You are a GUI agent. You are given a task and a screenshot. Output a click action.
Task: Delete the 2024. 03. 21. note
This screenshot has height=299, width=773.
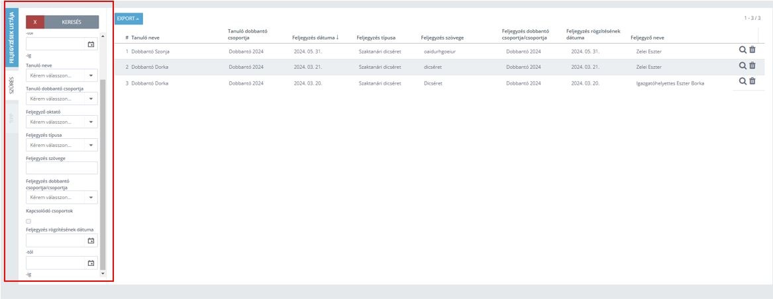(752, 65)
